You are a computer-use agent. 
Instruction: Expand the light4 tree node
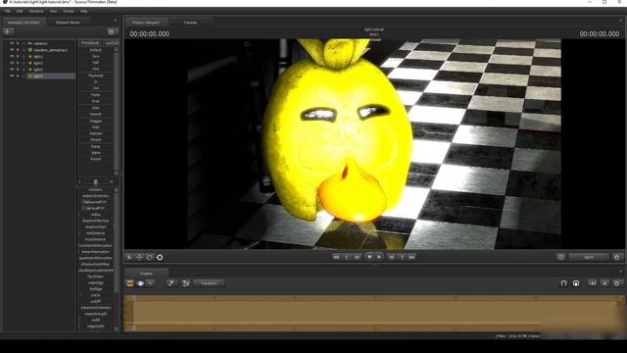coord(24,76)
